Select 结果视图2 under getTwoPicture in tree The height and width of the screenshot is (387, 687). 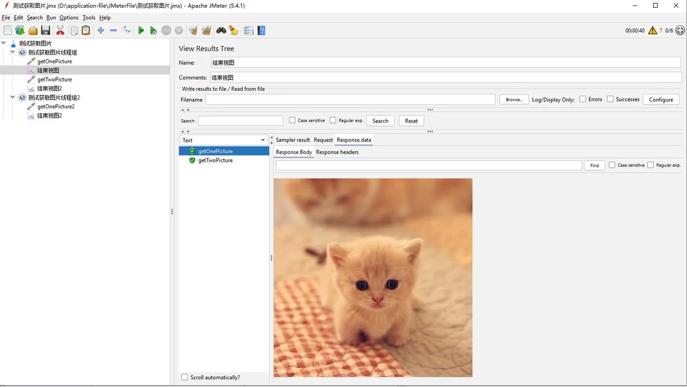[50, 89]
